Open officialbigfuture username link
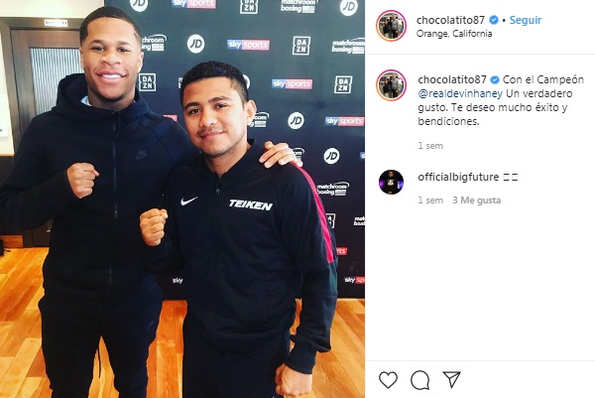This screenshot has width=595, height=398. tap(458, 178)
